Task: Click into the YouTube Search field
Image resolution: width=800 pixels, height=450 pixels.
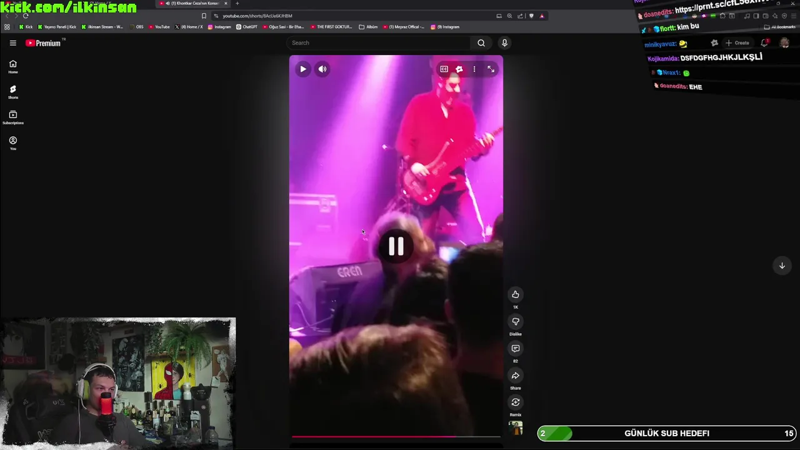Action: pyautogui.click(x=378, y=42)
